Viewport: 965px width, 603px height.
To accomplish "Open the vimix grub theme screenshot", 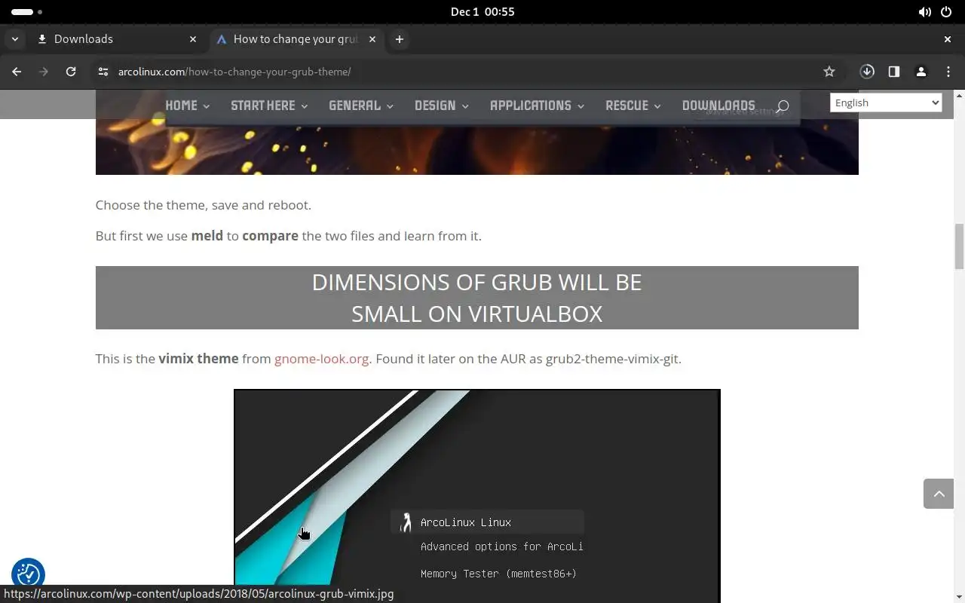I will click(477, 496).
